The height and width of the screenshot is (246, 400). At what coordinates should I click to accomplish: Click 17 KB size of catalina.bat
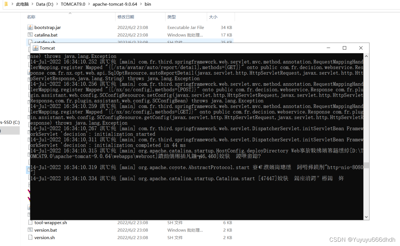(x=226, y=35)
